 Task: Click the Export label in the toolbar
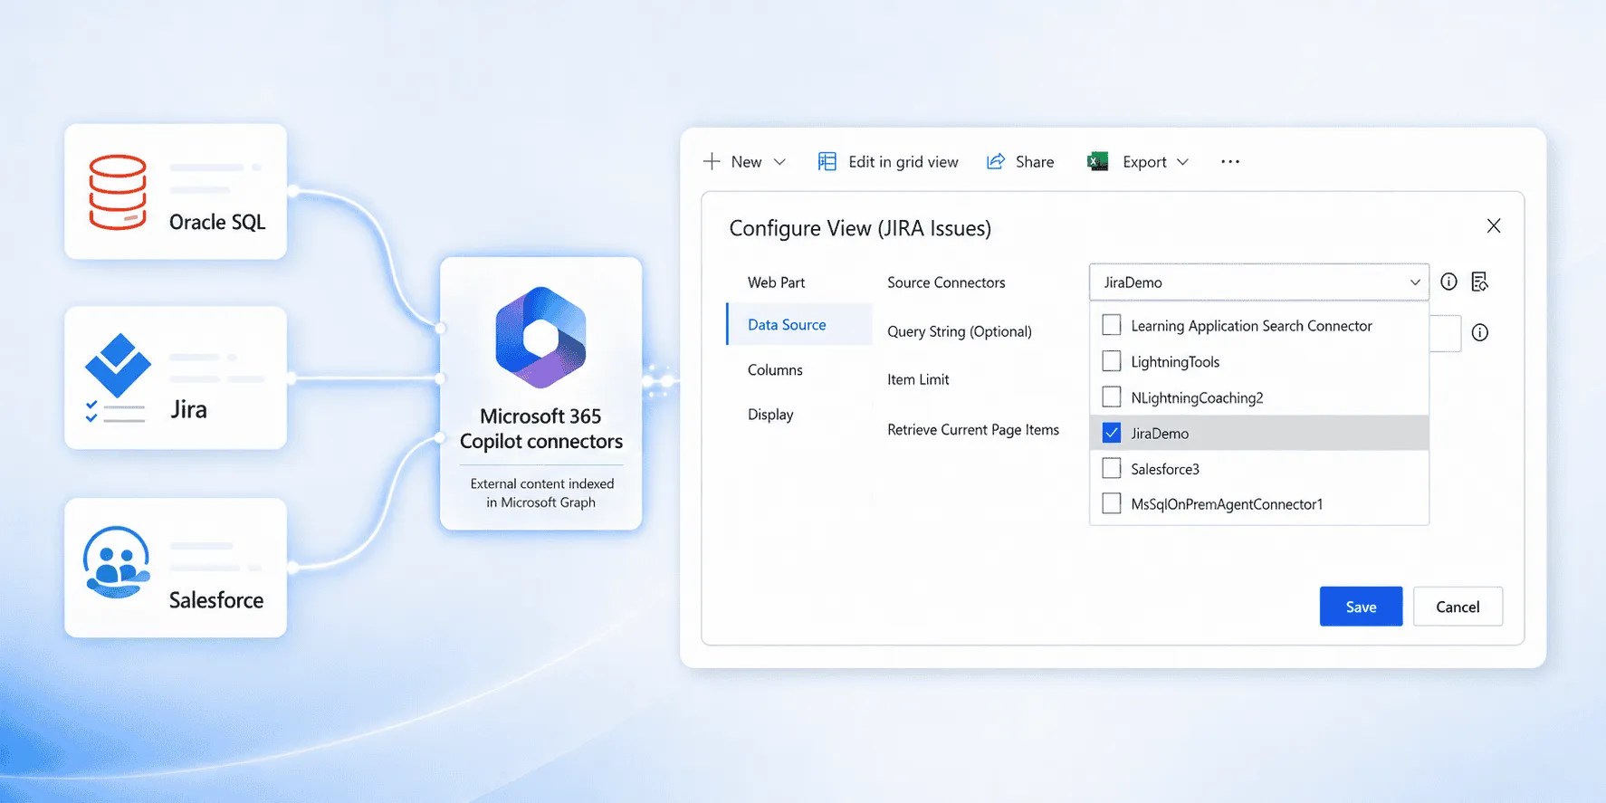(x=1144, y=162)
